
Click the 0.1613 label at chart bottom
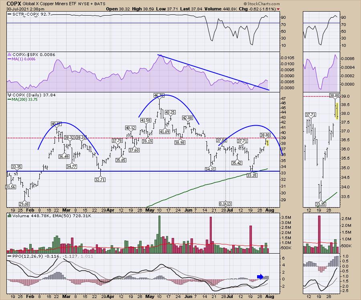(226, 203)
